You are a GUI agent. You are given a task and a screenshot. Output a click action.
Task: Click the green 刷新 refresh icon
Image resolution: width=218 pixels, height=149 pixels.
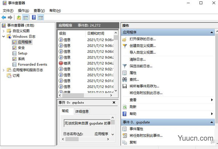[x=125, y=107]
